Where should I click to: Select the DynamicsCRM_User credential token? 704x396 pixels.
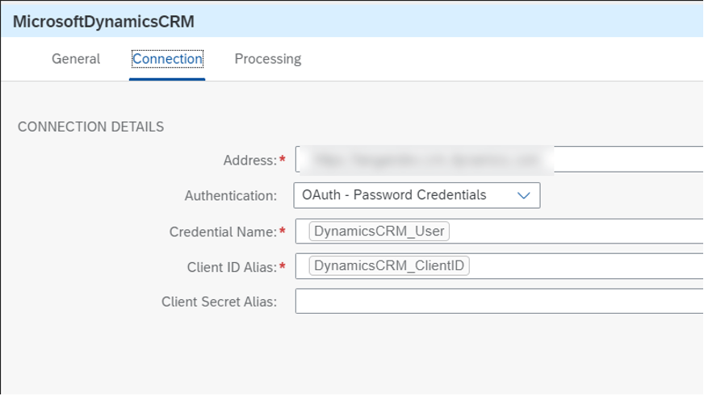[379, 231]
